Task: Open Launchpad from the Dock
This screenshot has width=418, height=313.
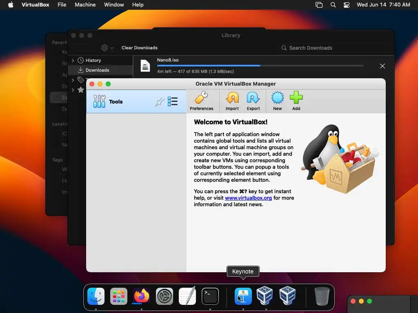Action: tap(119, 296)
